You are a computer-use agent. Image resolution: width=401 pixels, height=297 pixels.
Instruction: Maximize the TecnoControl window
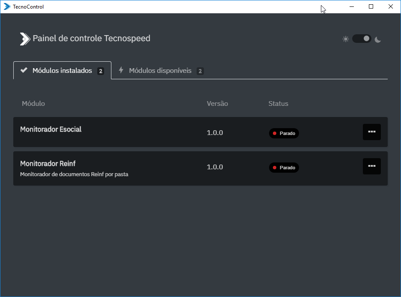coord(371,7)
